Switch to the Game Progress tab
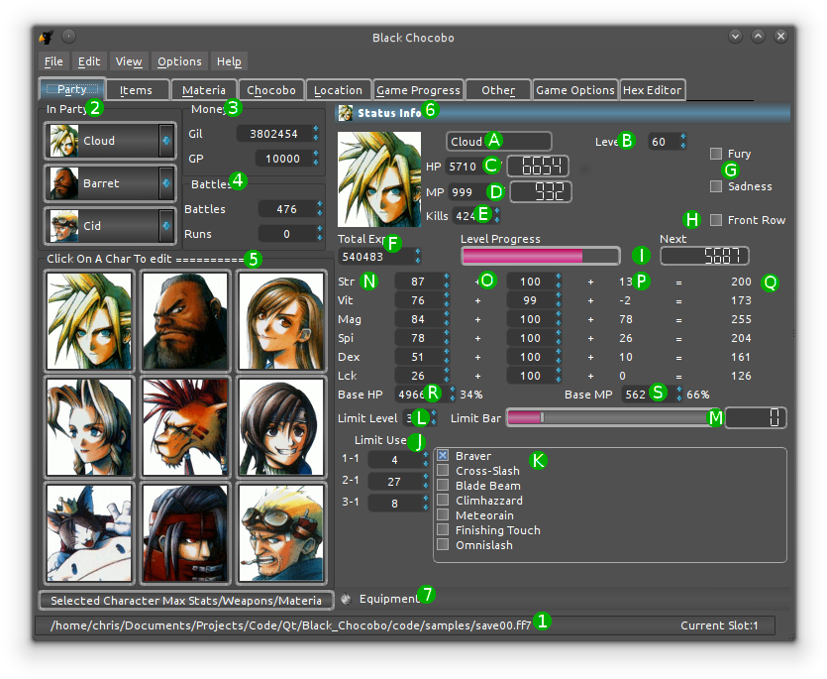827x679 pixels. tap(418, 90)
